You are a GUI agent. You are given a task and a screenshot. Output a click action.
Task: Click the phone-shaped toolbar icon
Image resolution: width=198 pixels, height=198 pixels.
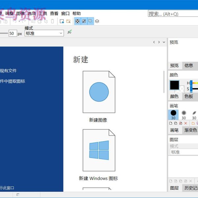(x=52, y=21)
